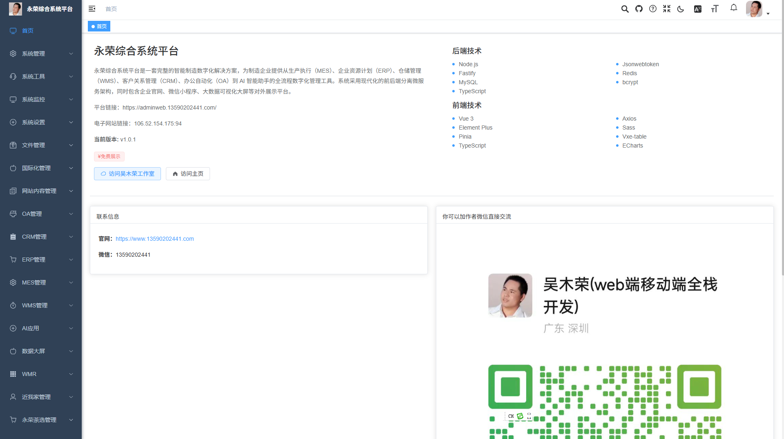Click the 首页 monitor icon in sidebar

tap(13, 31)
